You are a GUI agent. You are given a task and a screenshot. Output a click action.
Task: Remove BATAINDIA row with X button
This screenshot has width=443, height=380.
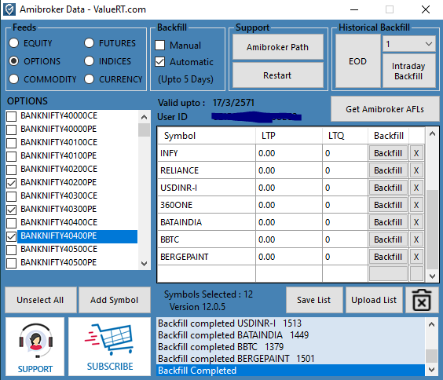[416, 222]
